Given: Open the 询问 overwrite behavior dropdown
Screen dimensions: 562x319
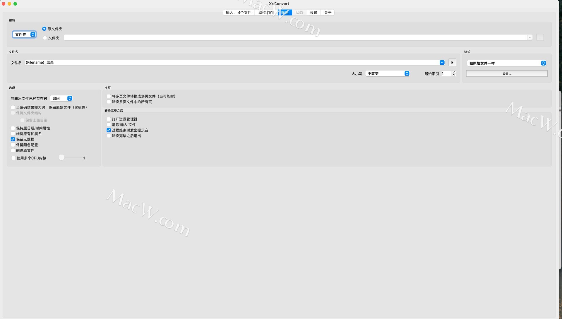Looking at the screenshot, I should [x=61, y=98].
